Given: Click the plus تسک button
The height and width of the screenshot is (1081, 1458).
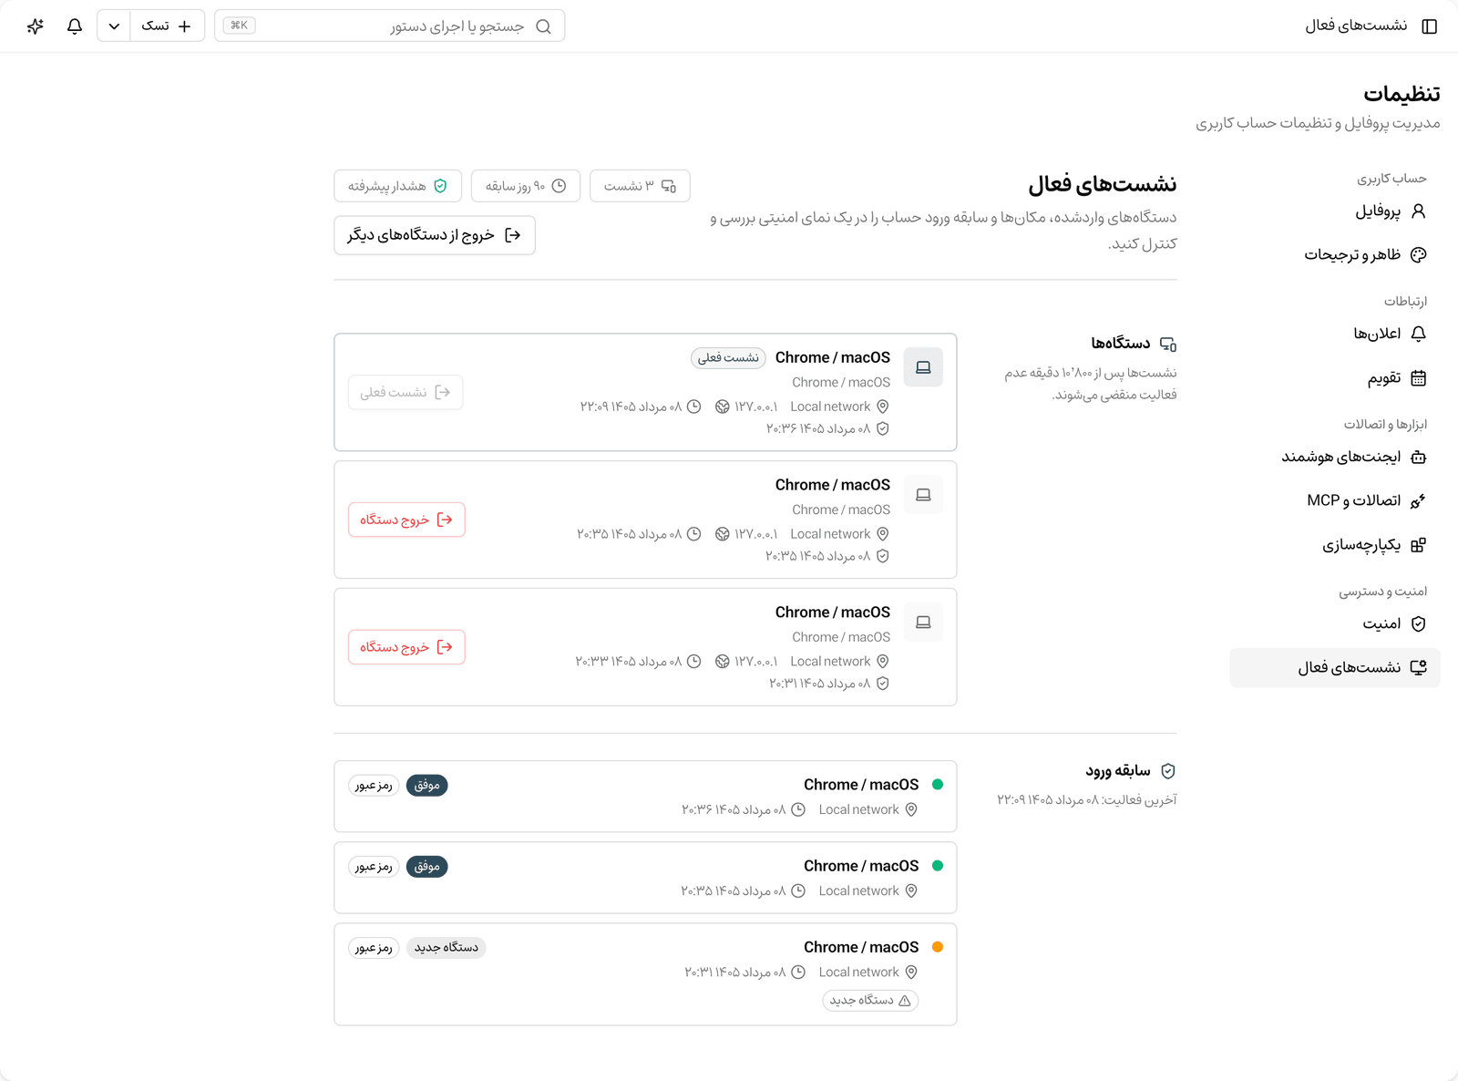Looking at the screenshot, I should [167, 26].
